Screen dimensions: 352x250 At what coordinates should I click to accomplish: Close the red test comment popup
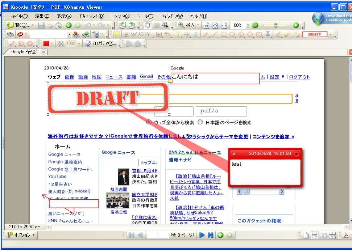click(x=296, y=154)
